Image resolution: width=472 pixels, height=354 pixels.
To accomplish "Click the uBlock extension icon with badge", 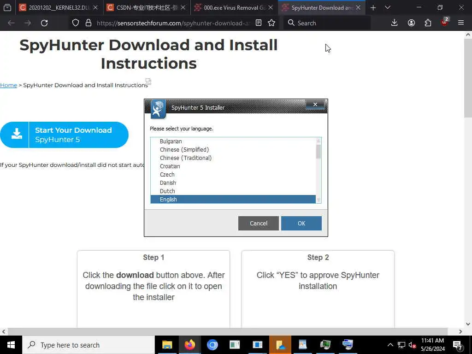I will [x=445, y=22].
